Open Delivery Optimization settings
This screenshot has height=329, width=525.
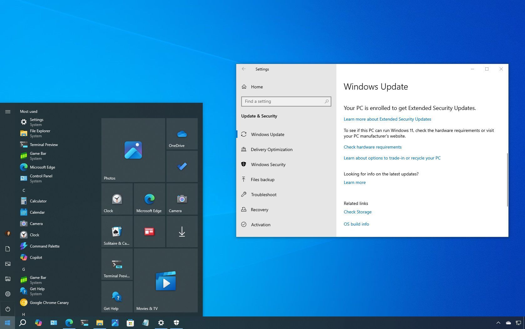pos(271,149)
